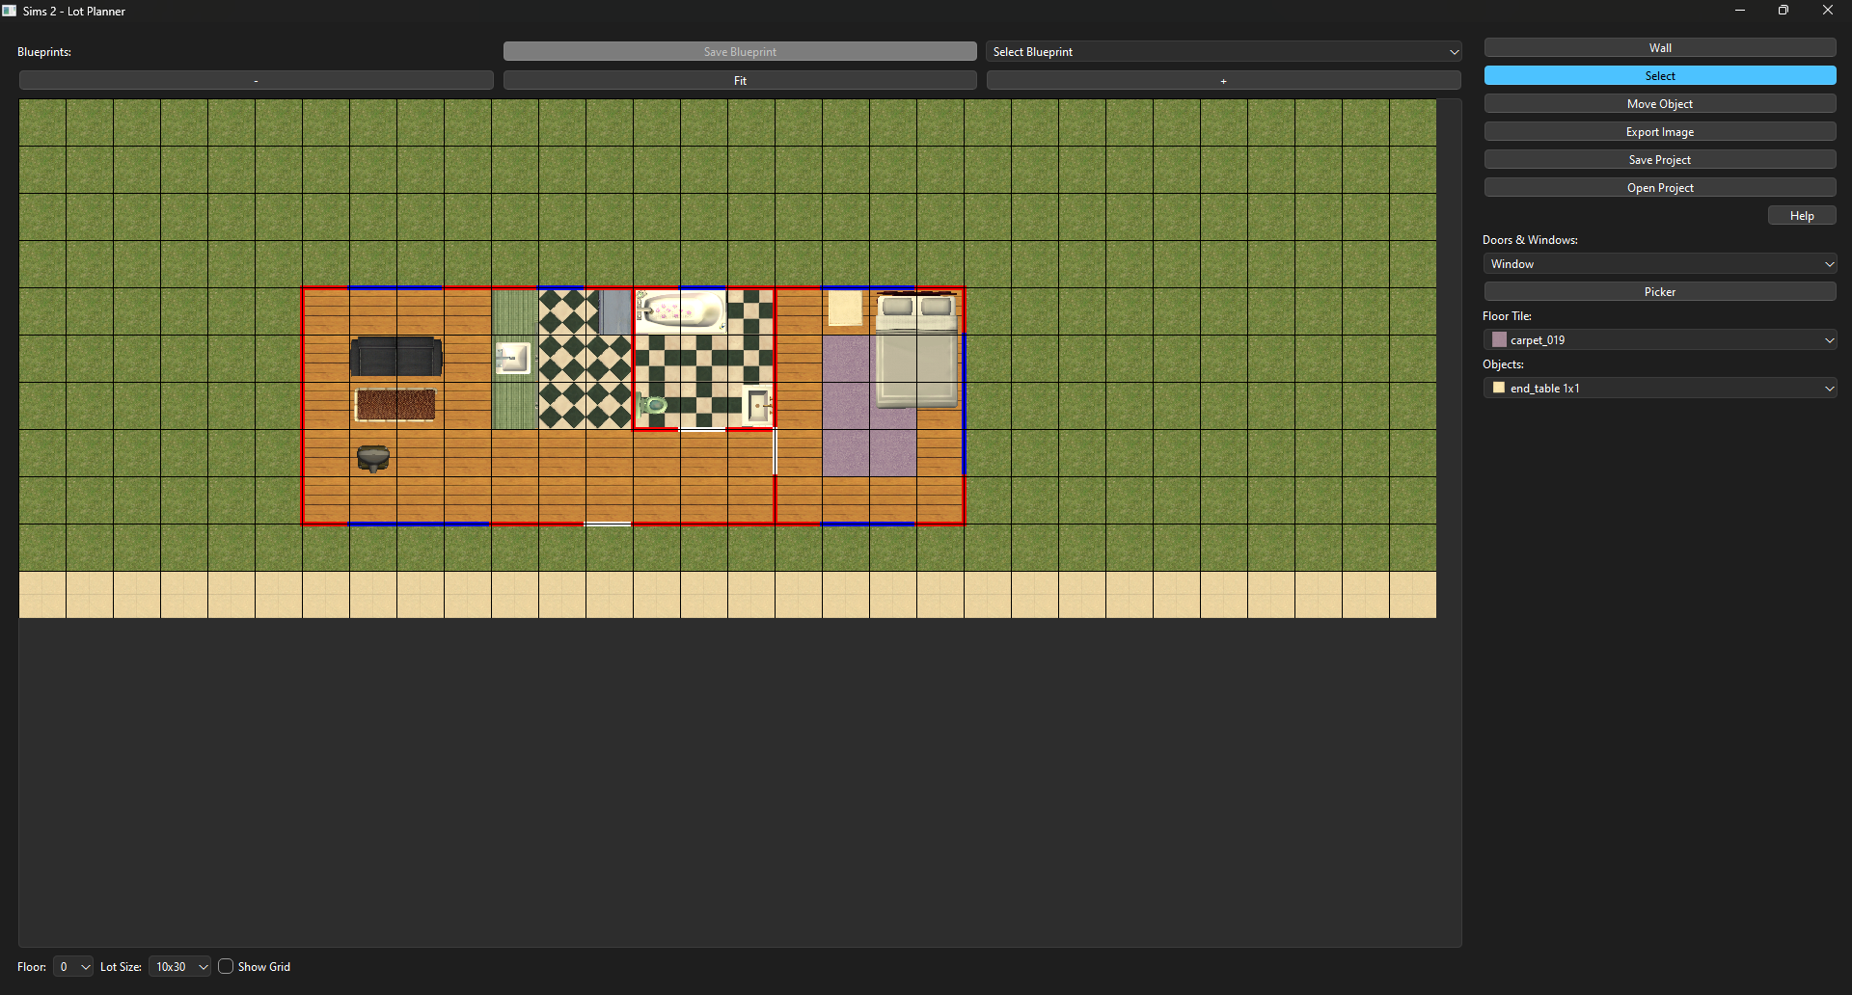Viewport: 1852px width, 995px height.
Task: Click the Move Object button
Action: tap(1659, 103)
